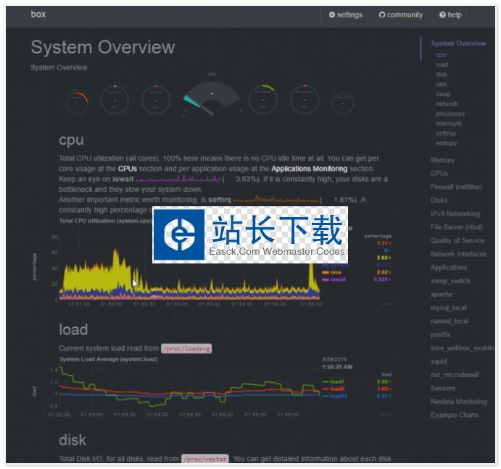
Task: Open squid in the sidebar
Action: (439, 361)
